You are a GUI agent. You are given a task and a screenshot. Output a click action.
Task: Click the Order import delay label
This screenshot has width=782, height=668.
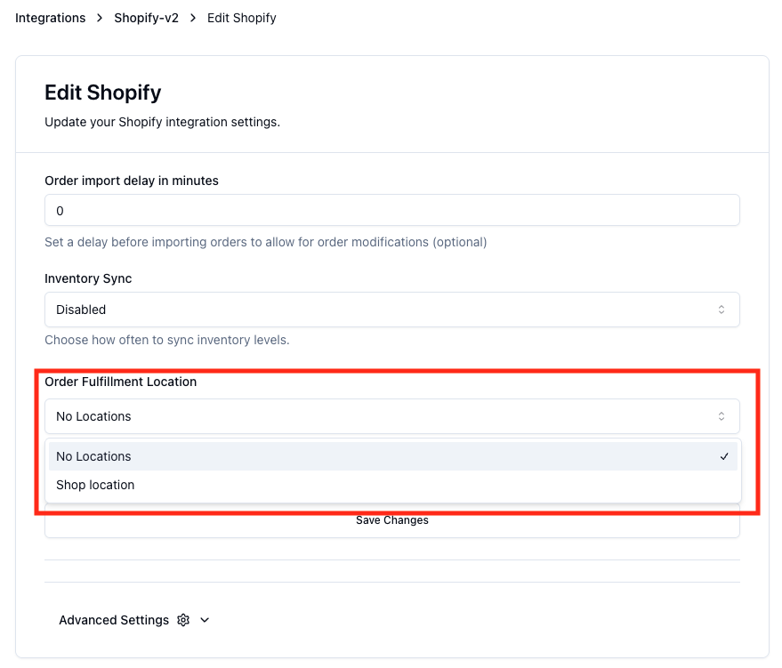click(131, 181)
